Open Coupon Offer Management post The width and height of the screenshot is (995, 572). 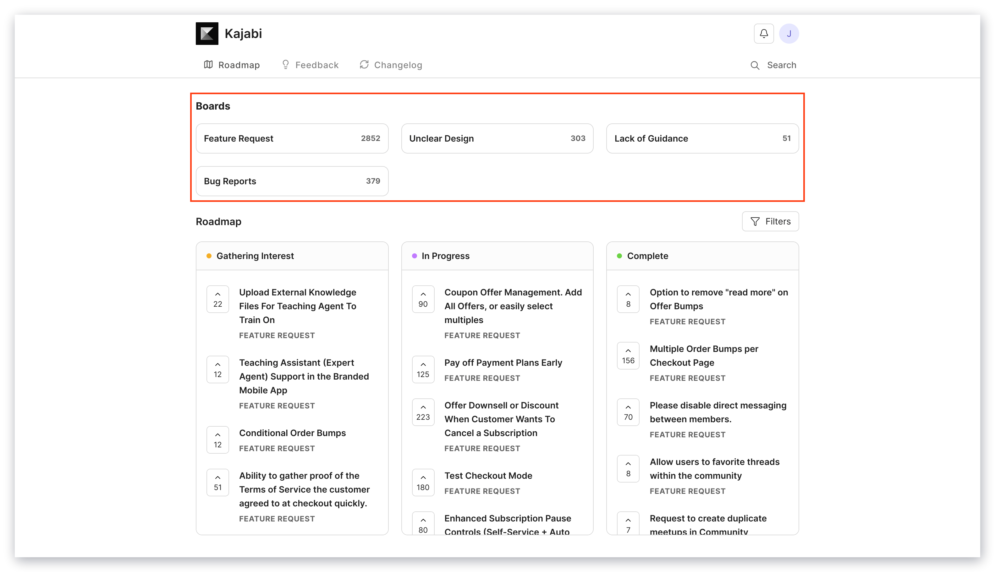(513, 306)
